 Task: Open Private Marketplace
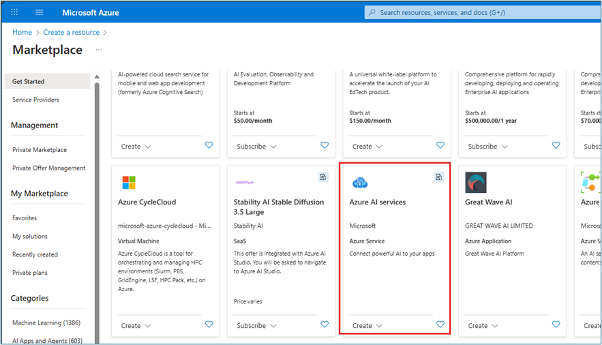click(x=40, y=150)
